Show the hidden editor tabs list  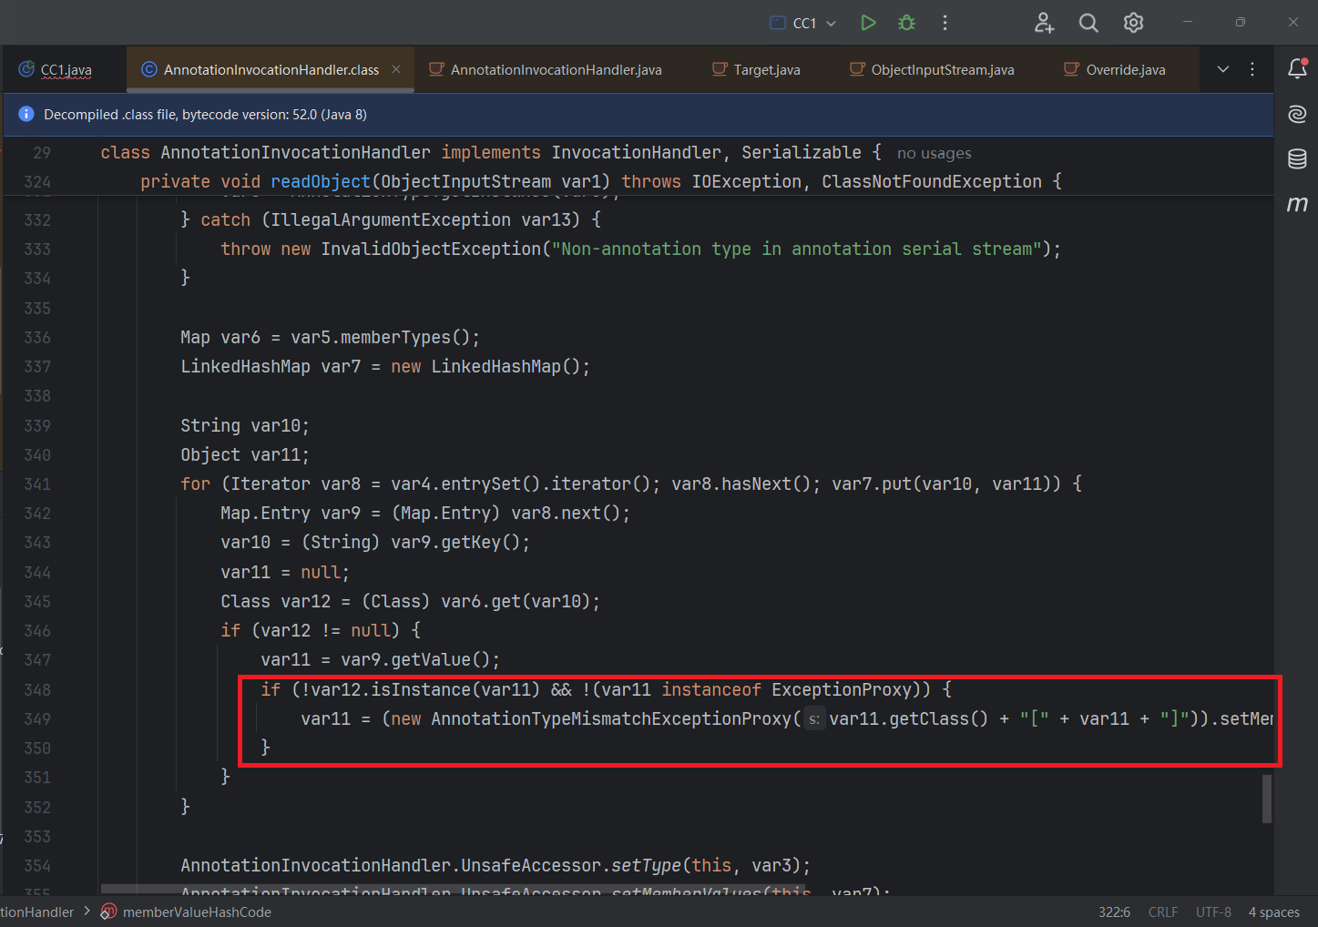[1223, 69]
